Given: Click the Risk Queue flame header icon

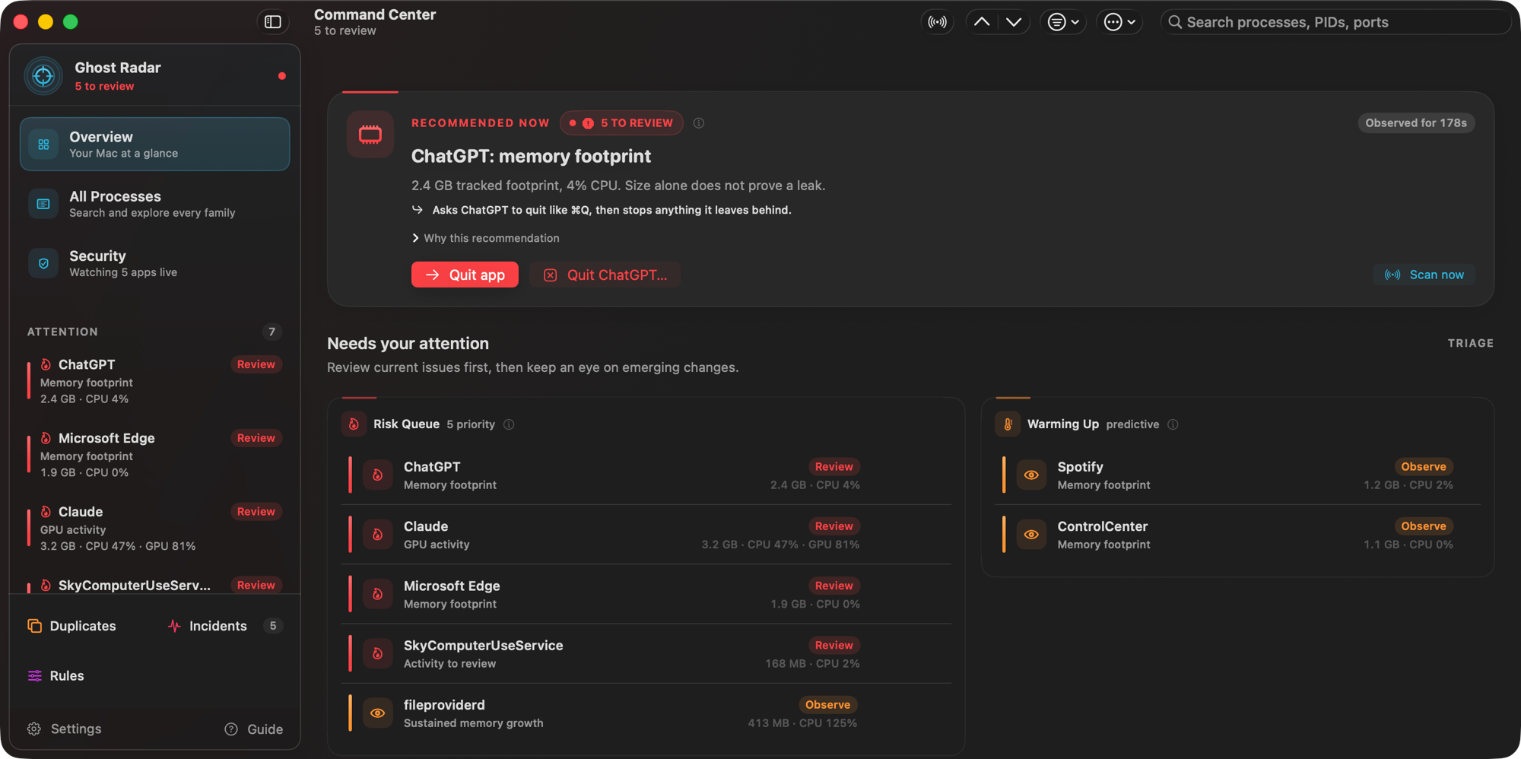Looking at the screenshot, I should click(354, 424).
